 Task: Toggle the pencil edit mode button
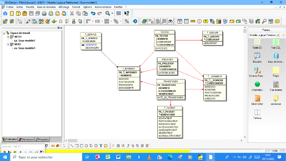point(28,21)
